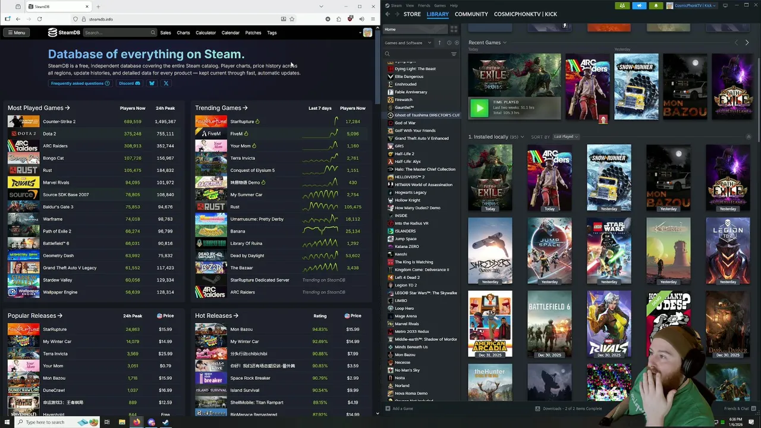Open Steam friends green button
This screenshot has height=428, width=761.
coord(622,5)
